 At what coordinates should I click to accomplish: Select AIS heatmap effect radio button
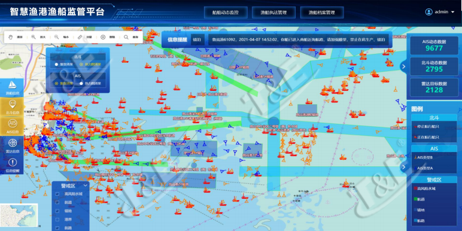pos(81,83)
